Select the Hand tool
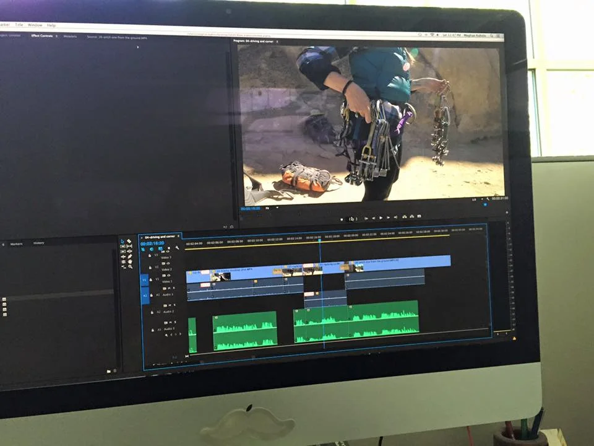 click(x=129, y=261)
